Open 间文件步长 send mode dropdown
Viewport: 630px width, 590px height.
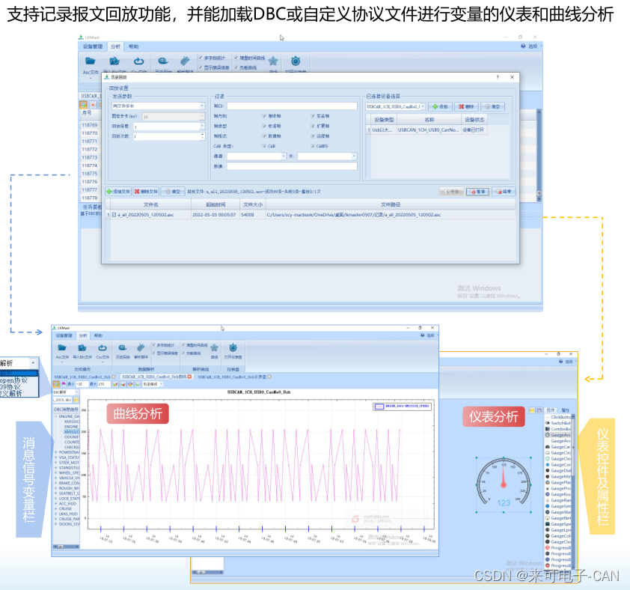[159, 106]
